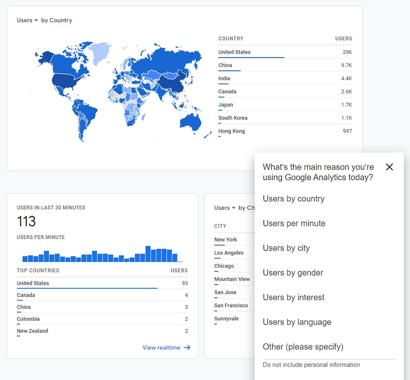The image size is (410, 380).
Task: Select "Users by language" survey answer
Action: tap(297, 322)
